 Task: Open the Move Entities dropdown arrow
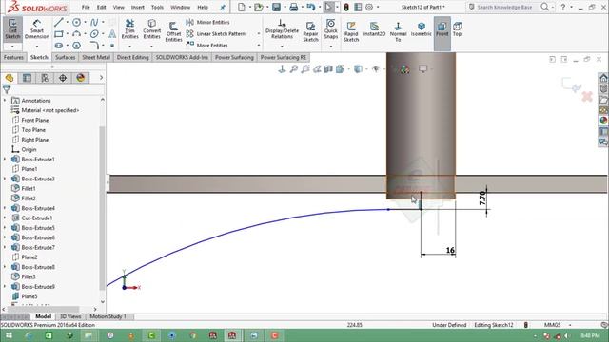tap(259, 46)
